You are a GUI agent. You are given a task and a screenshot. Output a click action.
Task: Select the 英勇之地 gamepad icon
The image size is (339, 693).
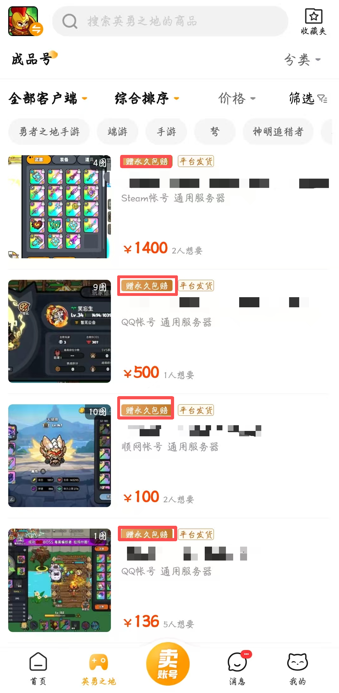pos(99,662)
